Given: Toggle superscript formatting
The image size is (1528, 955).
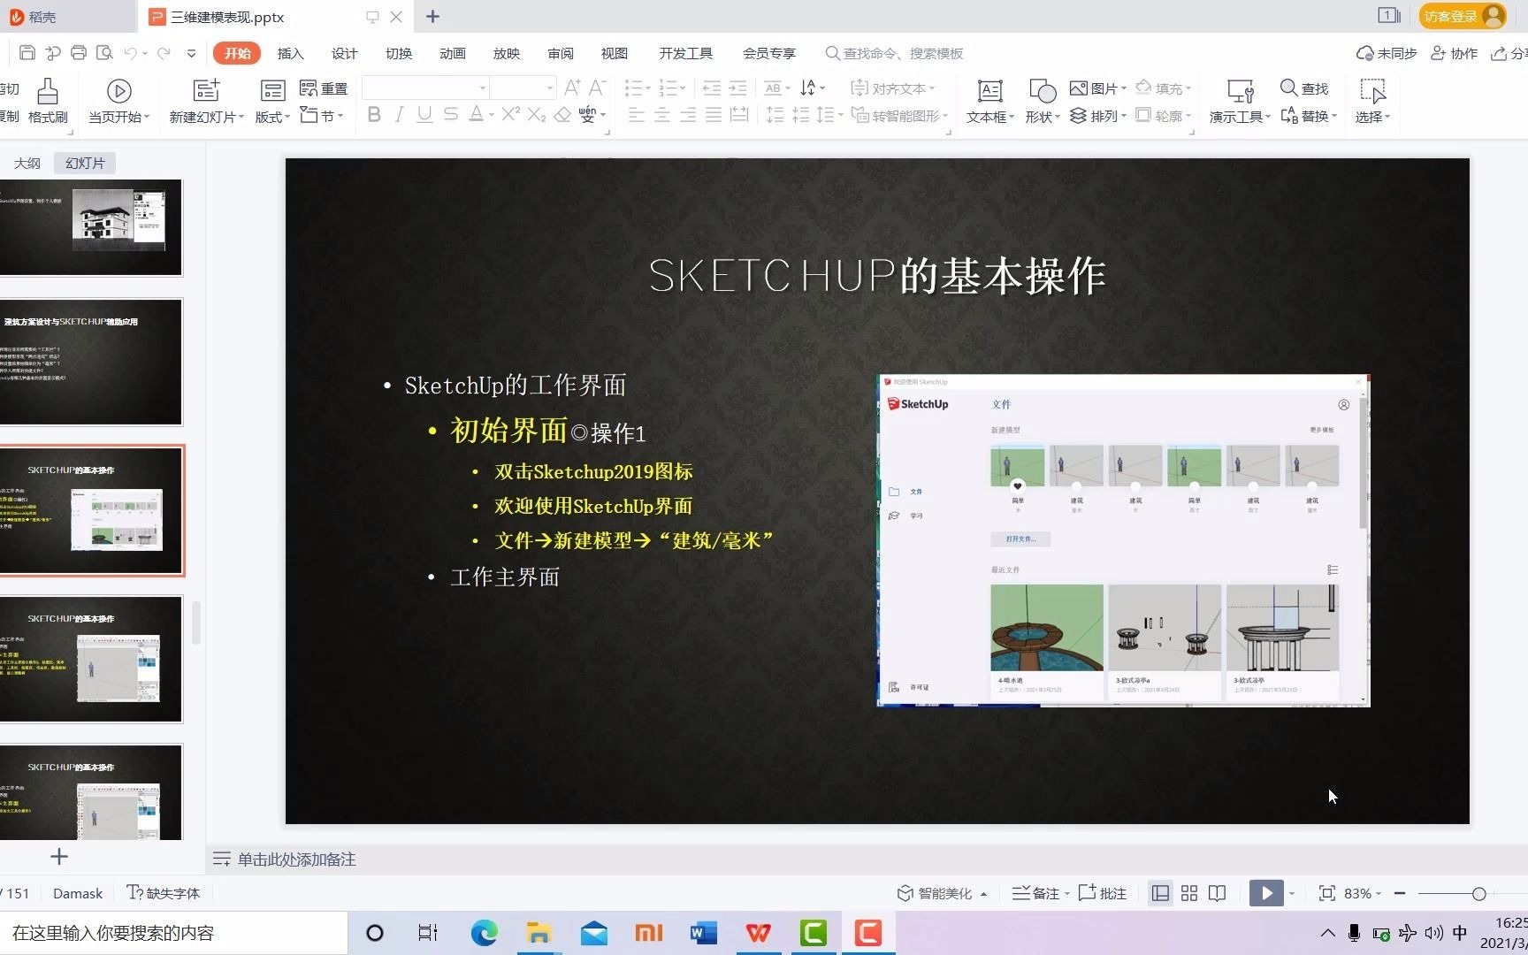Looking at the screenshot, I should click(510, 115).
